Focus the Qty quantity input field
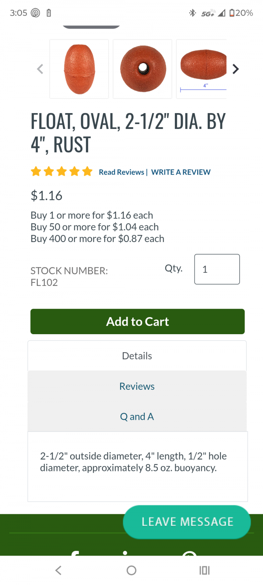The height and width of the screenshot is (585, 263). (x=217, y=269)
